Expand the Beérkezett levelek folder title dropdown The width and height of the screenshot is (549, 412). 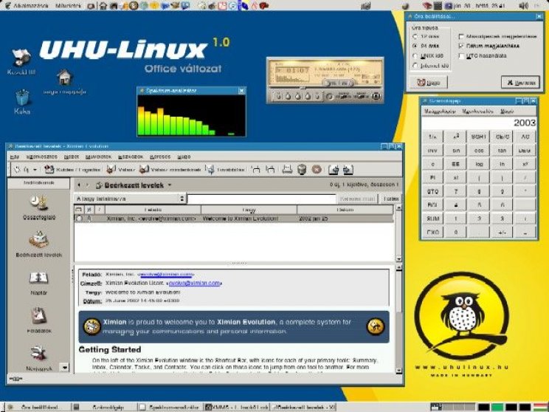170,185
